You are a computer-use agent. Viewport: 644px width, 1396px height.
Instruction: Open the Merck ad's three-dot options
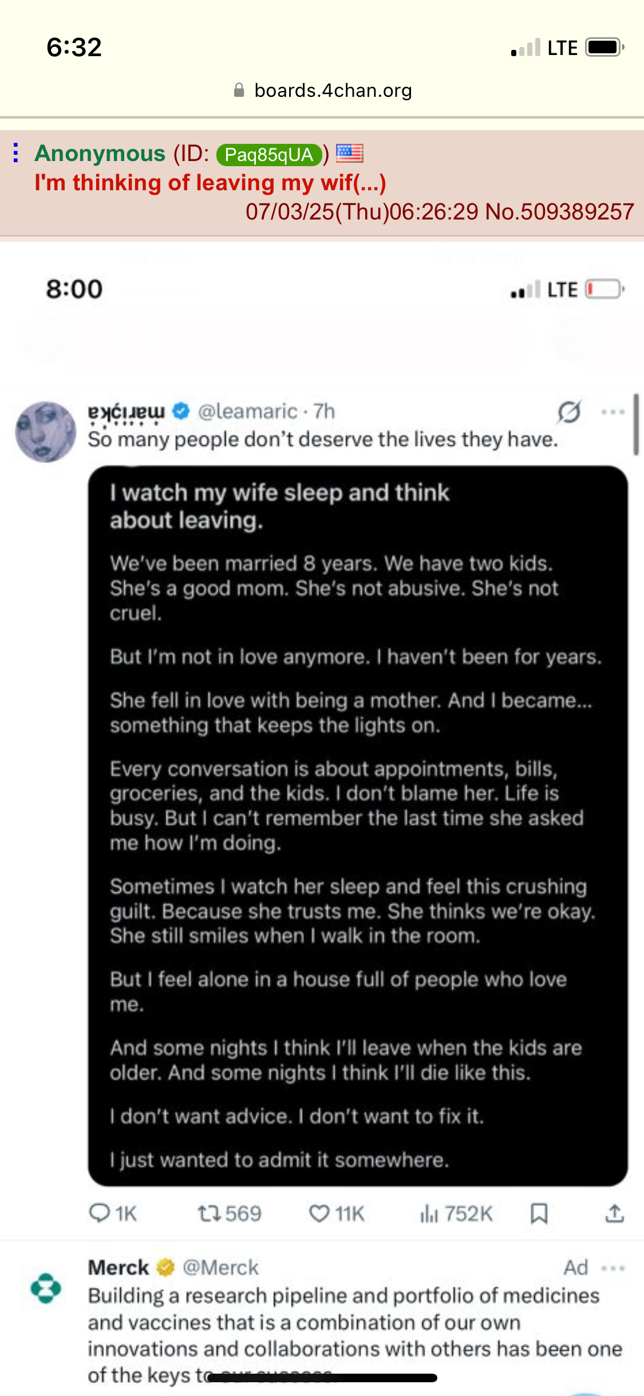(x=613, y=1268)
